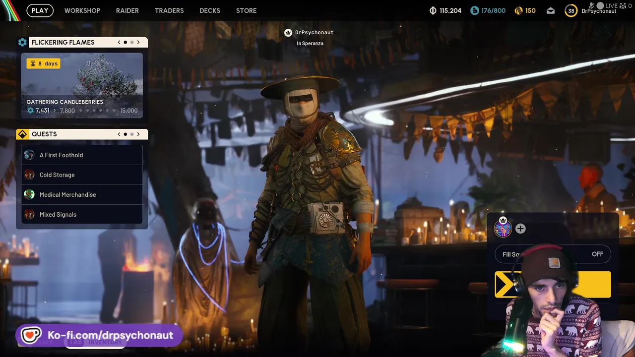Click the party leader avatar icon
The width and height of the screenshot is (635, 357).
(x=503, y=229)
